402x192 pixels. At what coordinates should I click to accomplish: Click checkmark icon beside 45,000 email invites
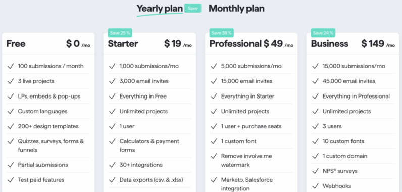coord(315,81)
